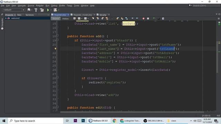Click the green Comment toolbar icon

tap(154, 18)
